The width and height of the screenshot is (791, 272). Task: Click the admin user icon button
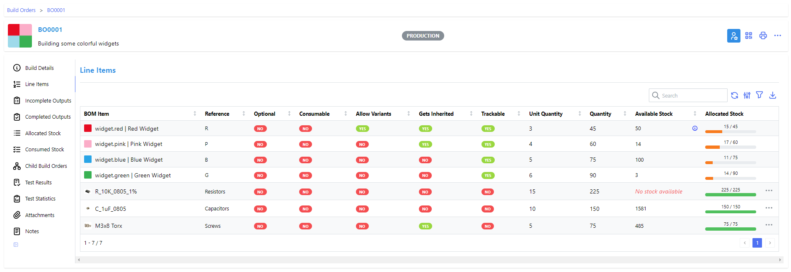coord(733,36)
